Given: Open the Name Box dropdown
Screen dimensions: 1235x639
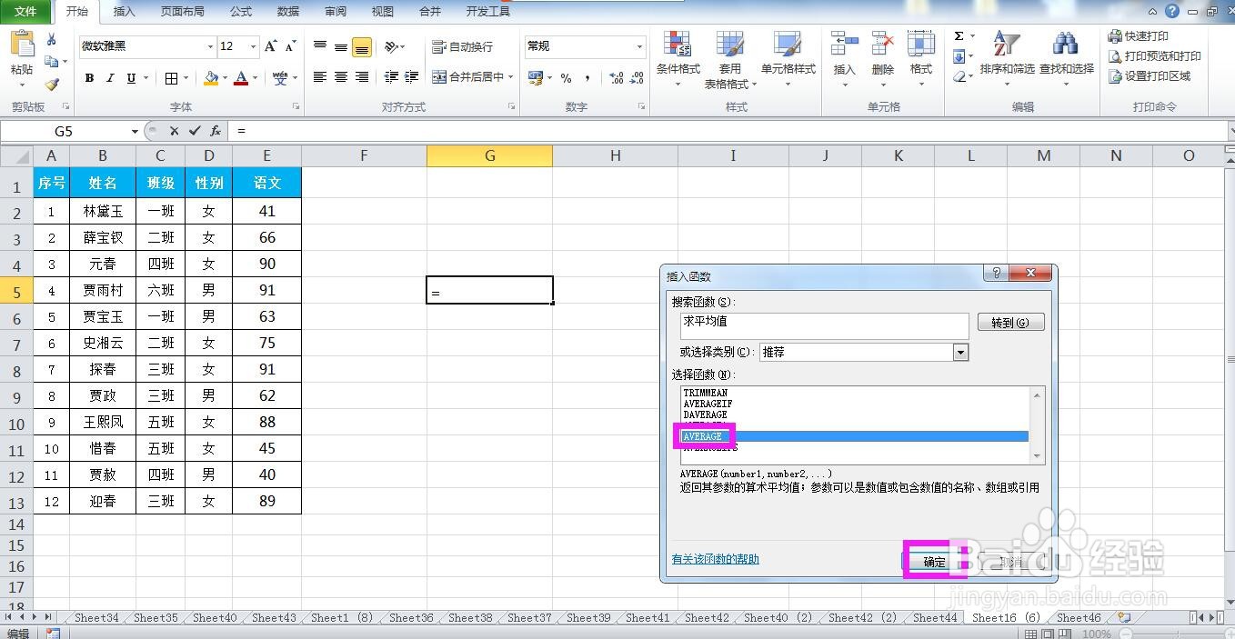Looking at the screenshot, I should [x=135, y=131].
